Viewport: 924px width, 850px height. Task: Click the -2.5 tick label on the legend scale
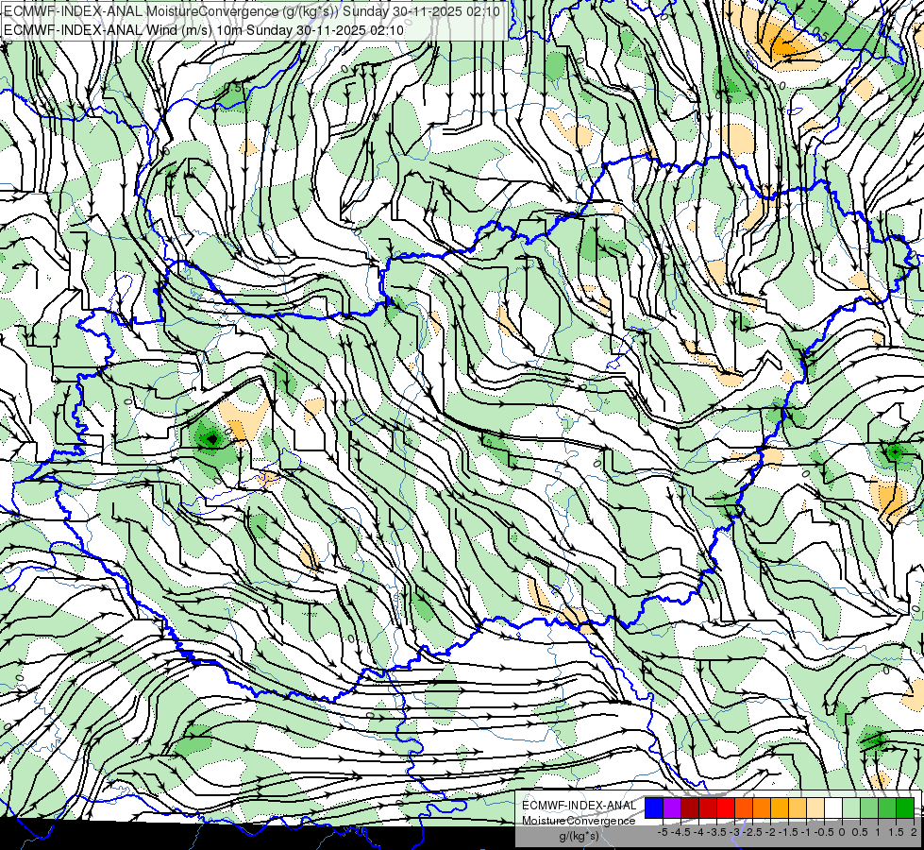coord(752,832)
